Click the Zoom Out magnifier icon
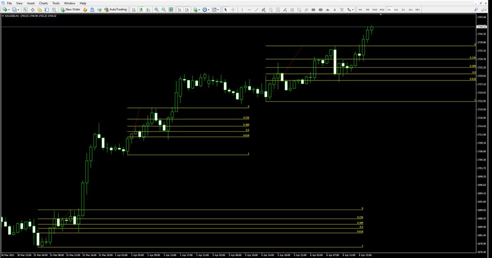The height and width of the screenshot is (258, 492). [164, 9]
